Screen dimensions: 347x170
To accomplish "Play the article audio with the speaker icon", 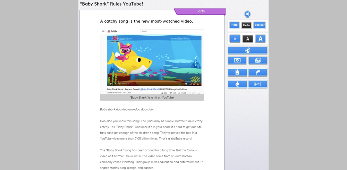I will [248, 14].
